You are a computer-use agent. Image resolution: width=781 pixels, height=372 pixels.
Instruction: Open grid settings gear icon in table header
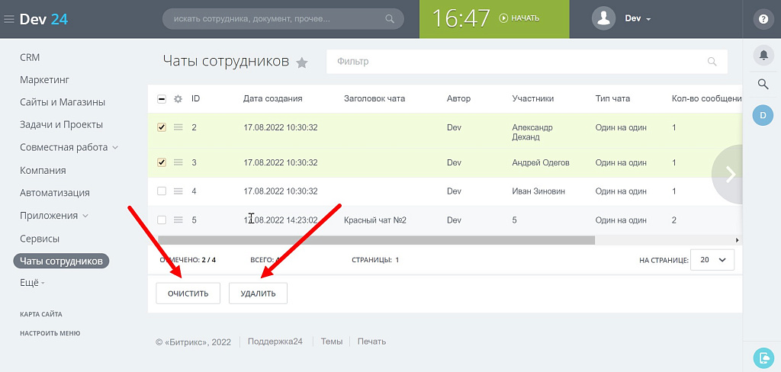tap(178, 98)
